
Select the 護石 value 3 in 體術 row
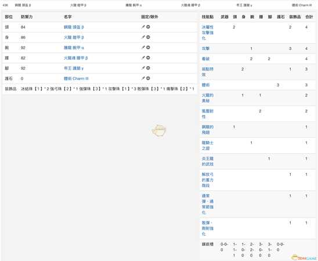pos(278,85)
